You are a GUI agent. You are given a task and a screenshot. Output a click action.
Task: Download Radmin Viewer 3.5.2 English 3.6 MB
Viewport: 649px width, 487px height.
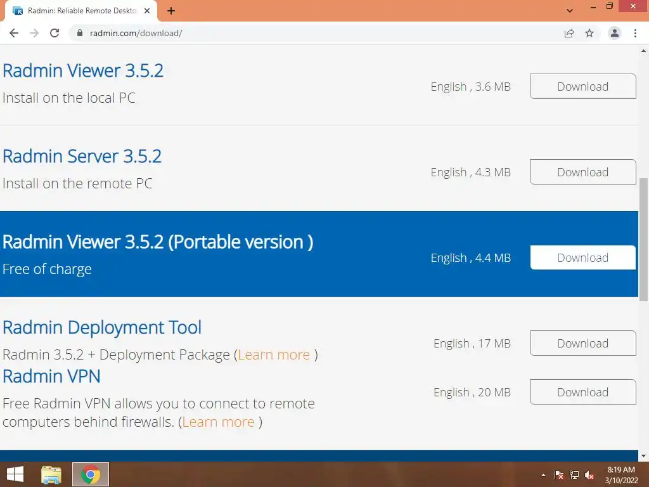583,86
